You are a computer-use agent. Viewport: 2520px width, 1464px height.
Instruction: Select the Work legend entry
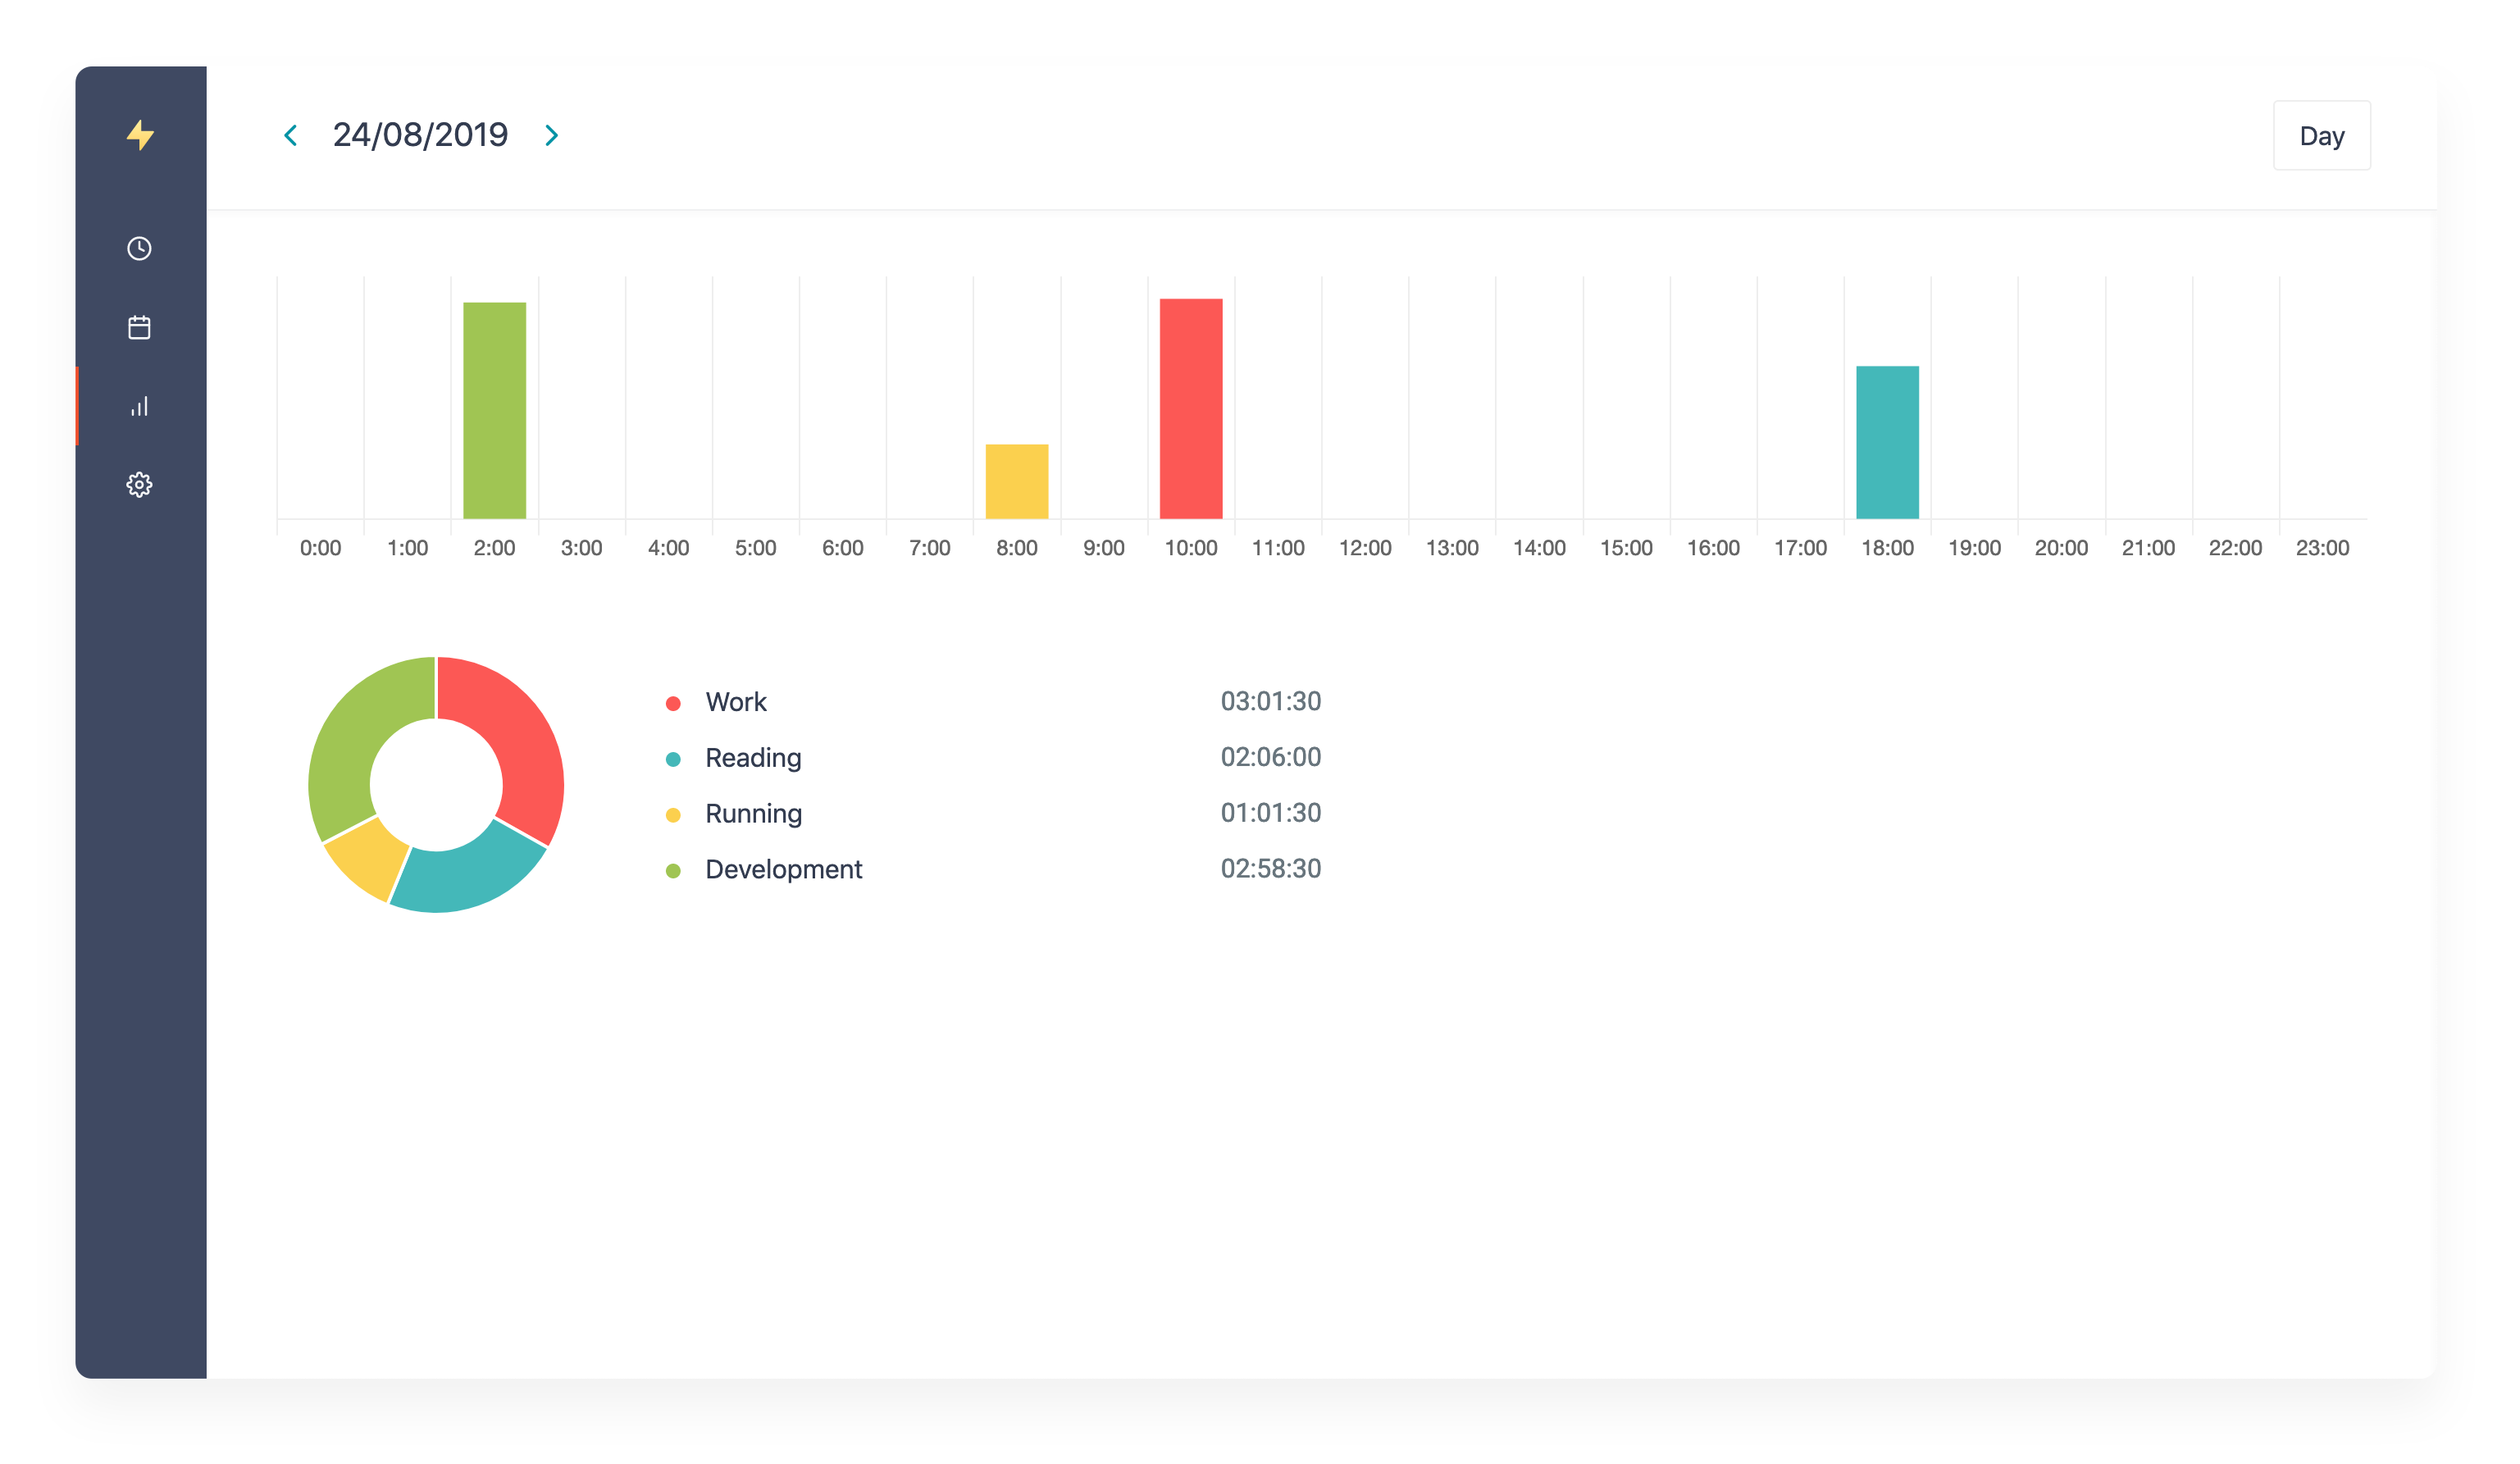(735, 702)
